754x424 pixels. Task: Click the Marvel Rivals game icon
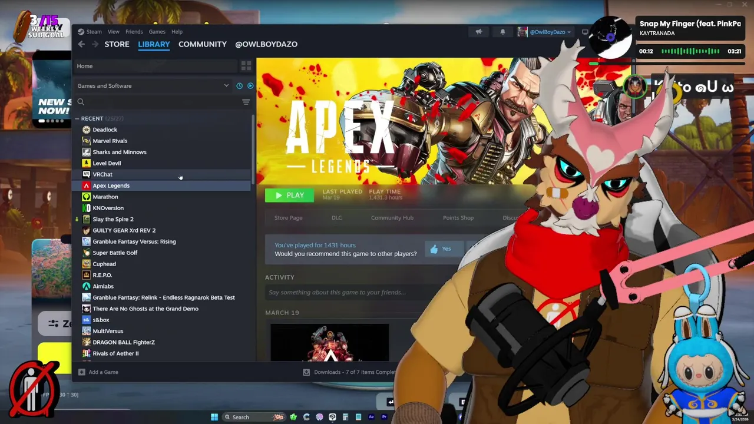(x=87, y=141)
